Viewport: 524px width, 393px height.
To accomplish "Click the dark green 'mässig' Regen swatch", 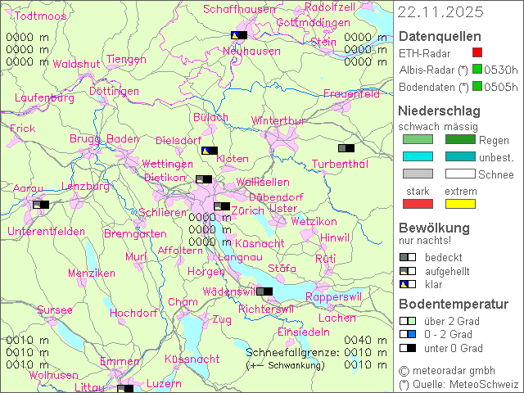I will click(x=460, y=140).
